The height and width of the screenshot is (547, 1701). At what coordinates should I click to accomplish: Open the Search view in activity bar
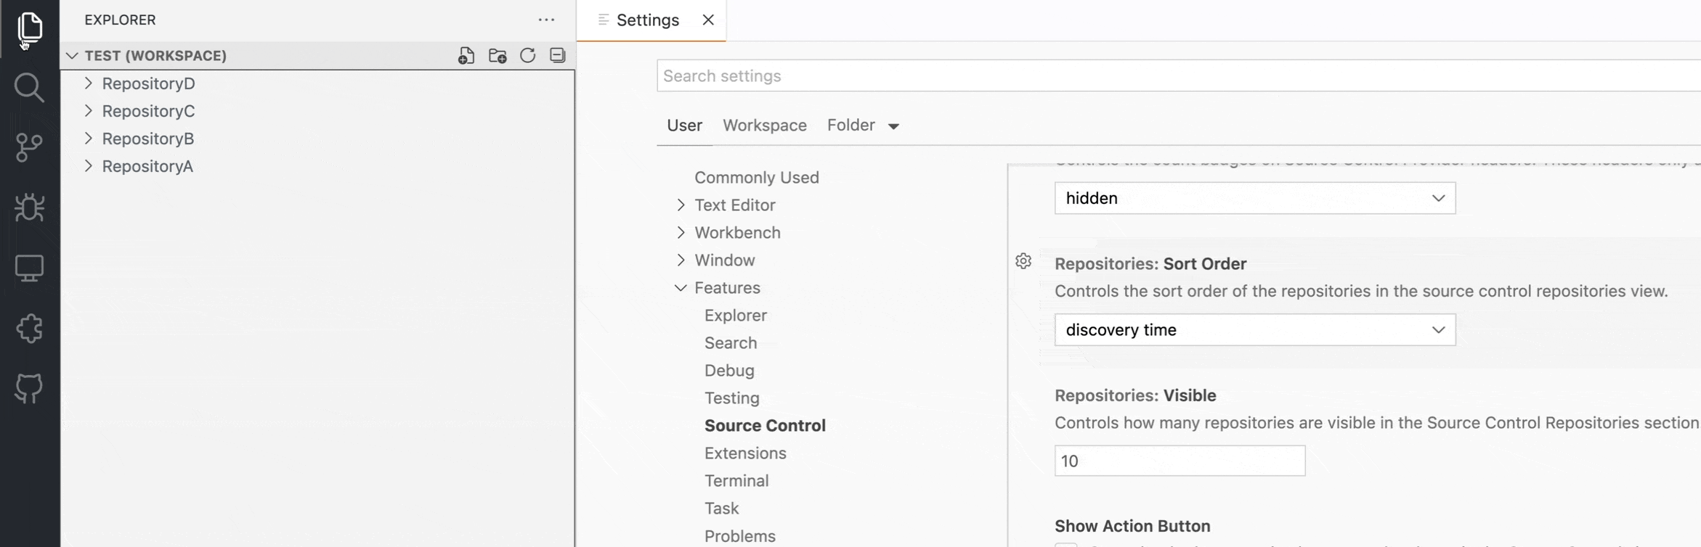point(29,88)
